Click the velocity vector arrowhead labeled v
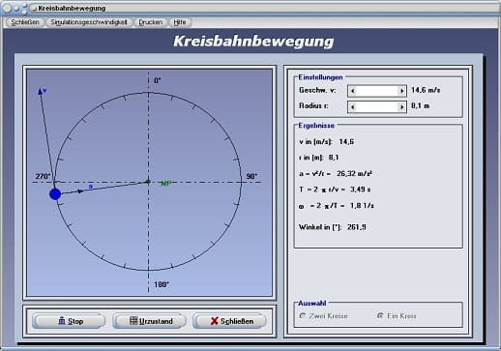The image size is (501, 351). (x=41, y=92)
